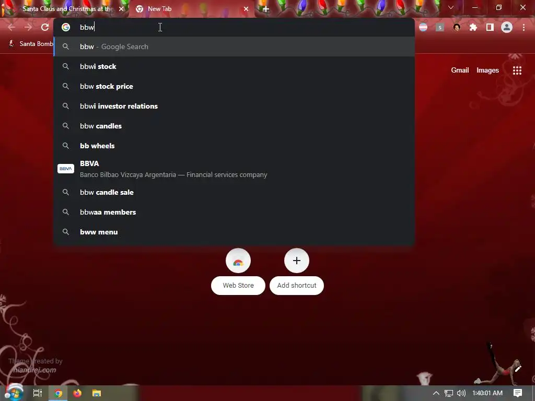Close the New Tab tab

tap(246, 9)
